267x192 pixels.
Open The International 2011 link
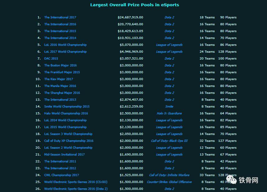60,161
